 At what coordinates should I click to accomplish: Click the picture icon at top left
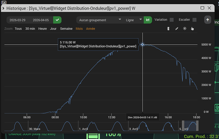pyautogui.click(x=4, y=2)
